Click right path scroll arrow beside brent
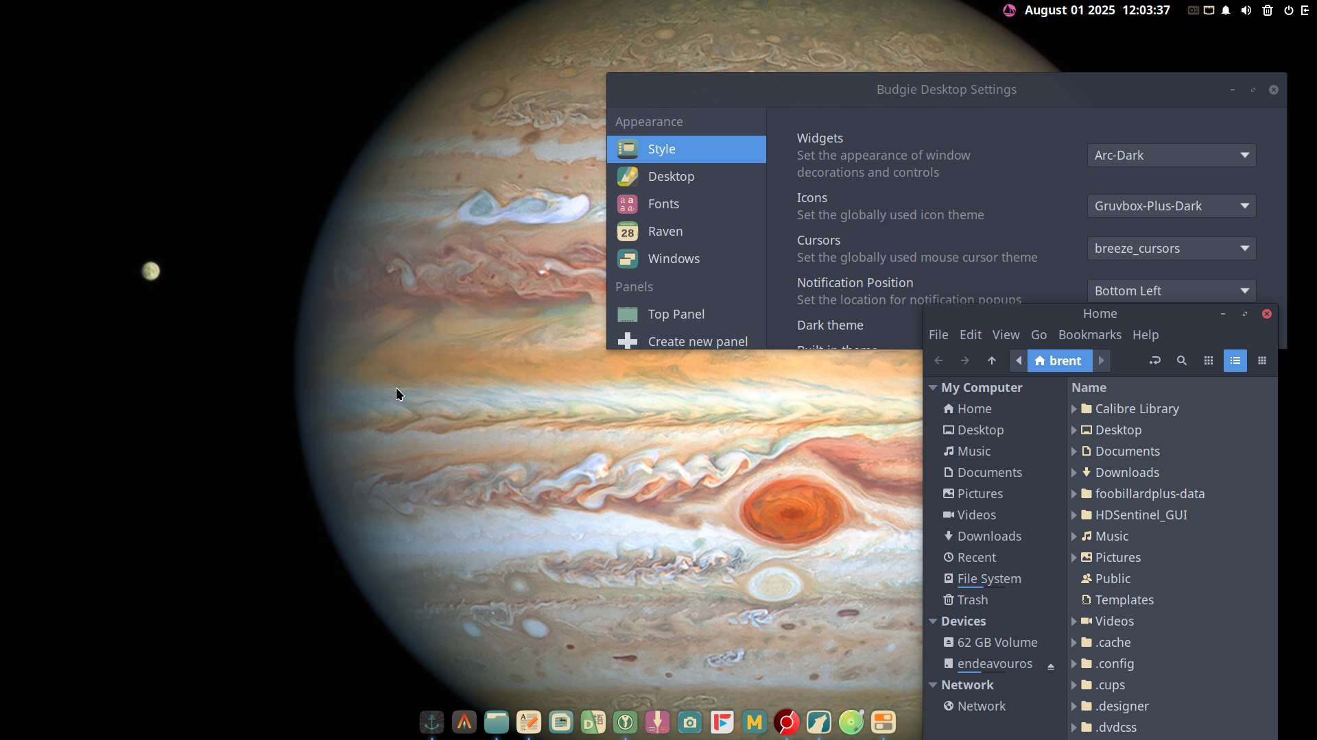 pos(1101,360)
